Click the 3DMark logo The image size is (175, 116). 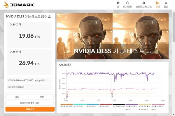19,5
